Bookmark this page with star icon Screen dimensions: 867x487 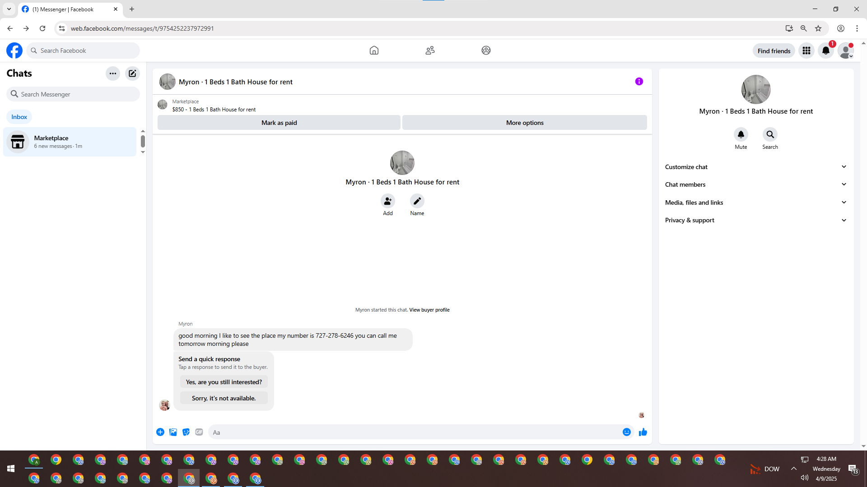tap(818, 28)
